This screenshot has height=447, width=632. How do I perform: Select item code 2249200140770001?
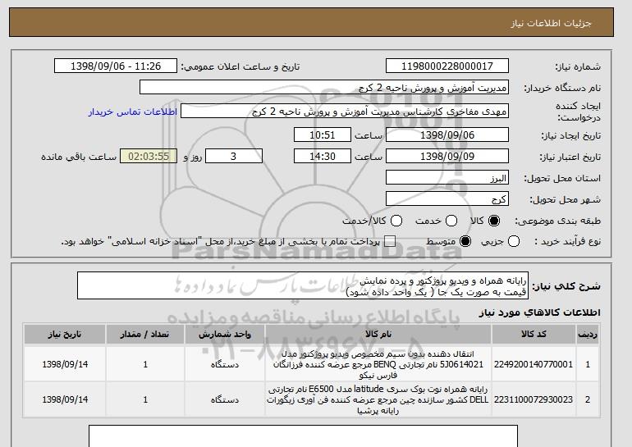point(534,364)
